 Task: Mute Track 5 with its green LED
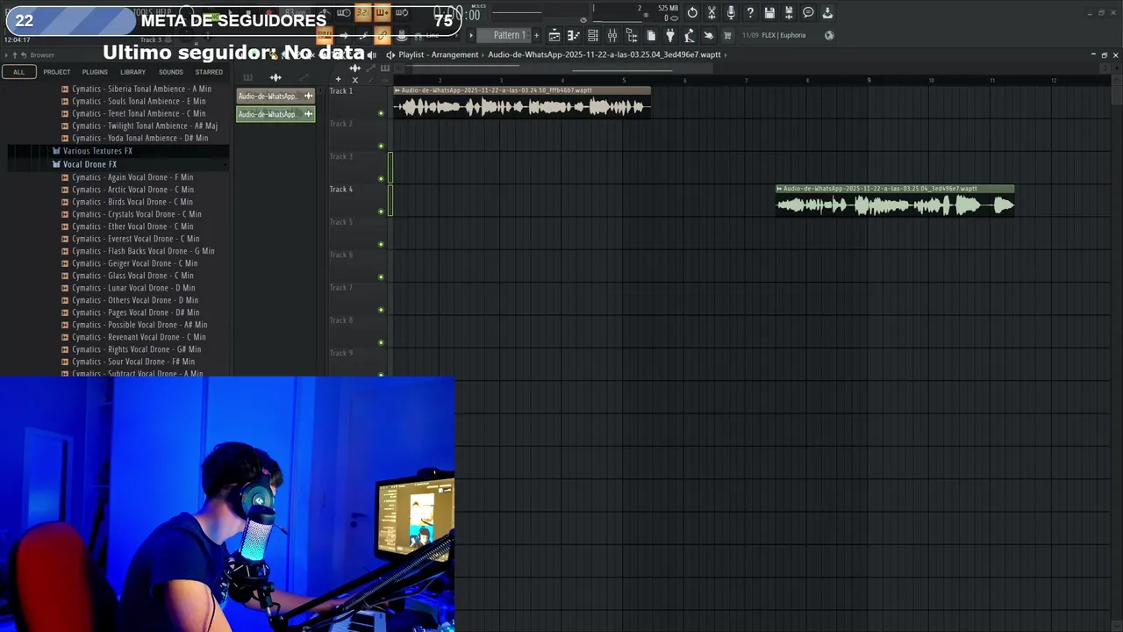point(381,244)
